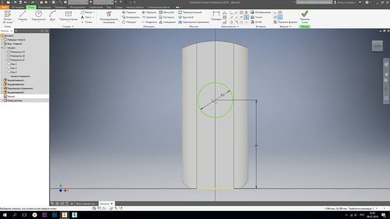The image size is (390, 219).
Task: Select the Фаска (Chamfer) tool
Action: 87,12
